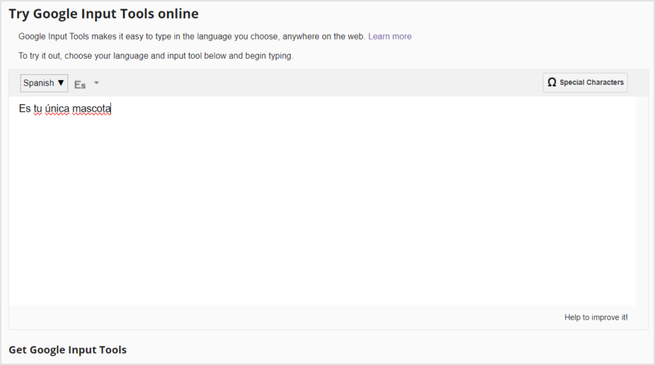Follow the Learn more link
655x365 pixels.
(390, 36)
